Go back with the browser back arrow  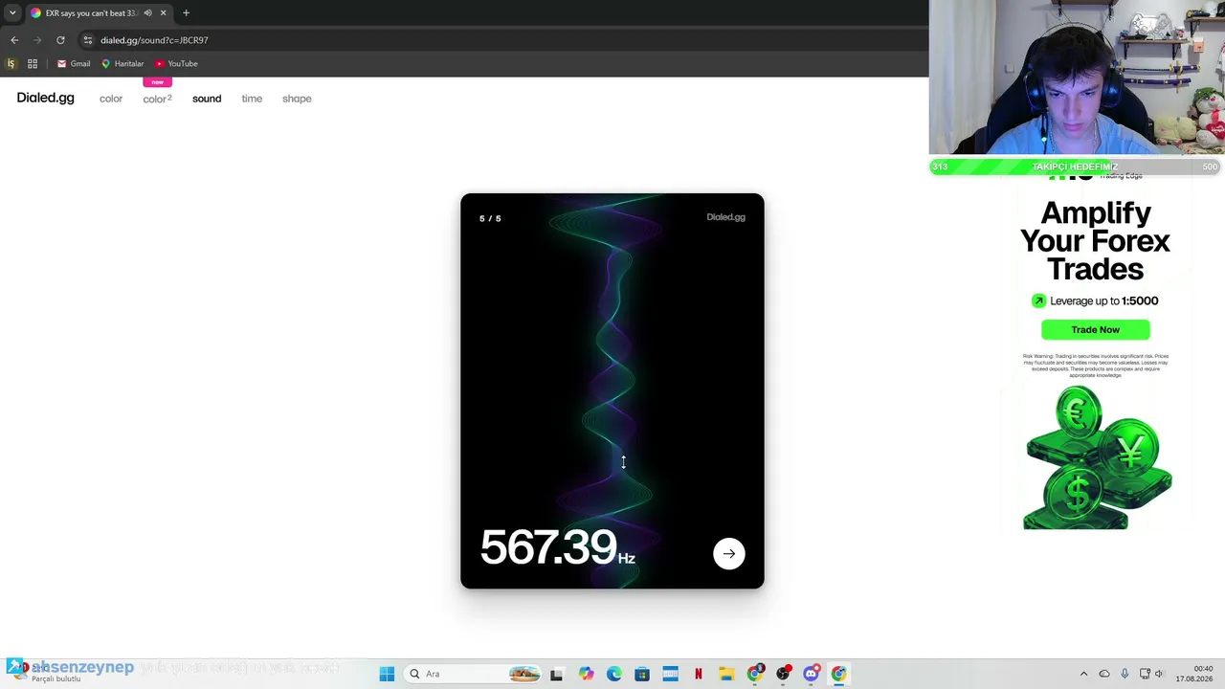14,40
